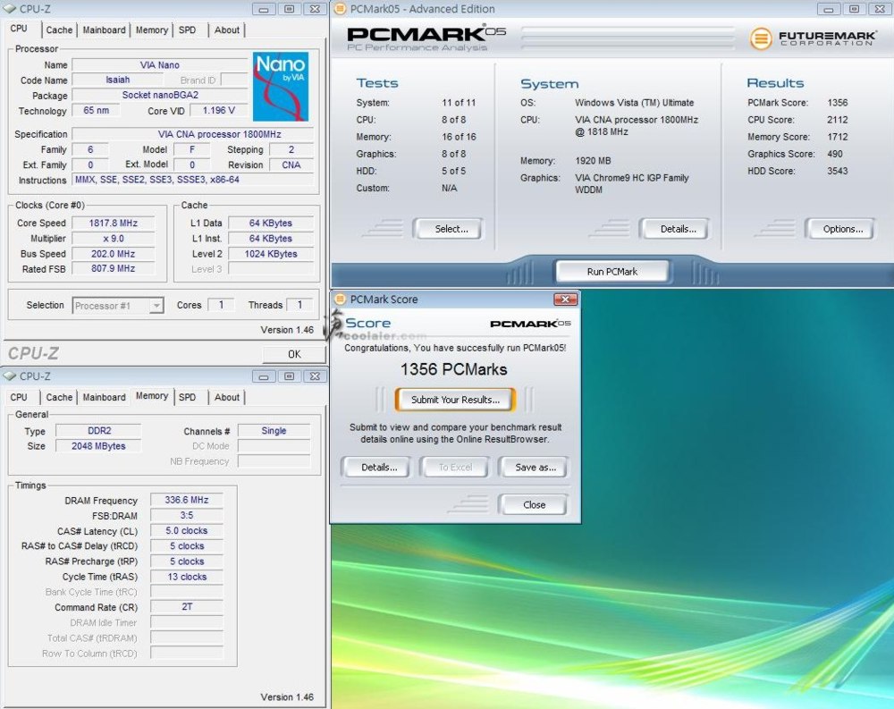Click PCMark Score dialog title icon
894x709 pixels.
pos(340,299)
